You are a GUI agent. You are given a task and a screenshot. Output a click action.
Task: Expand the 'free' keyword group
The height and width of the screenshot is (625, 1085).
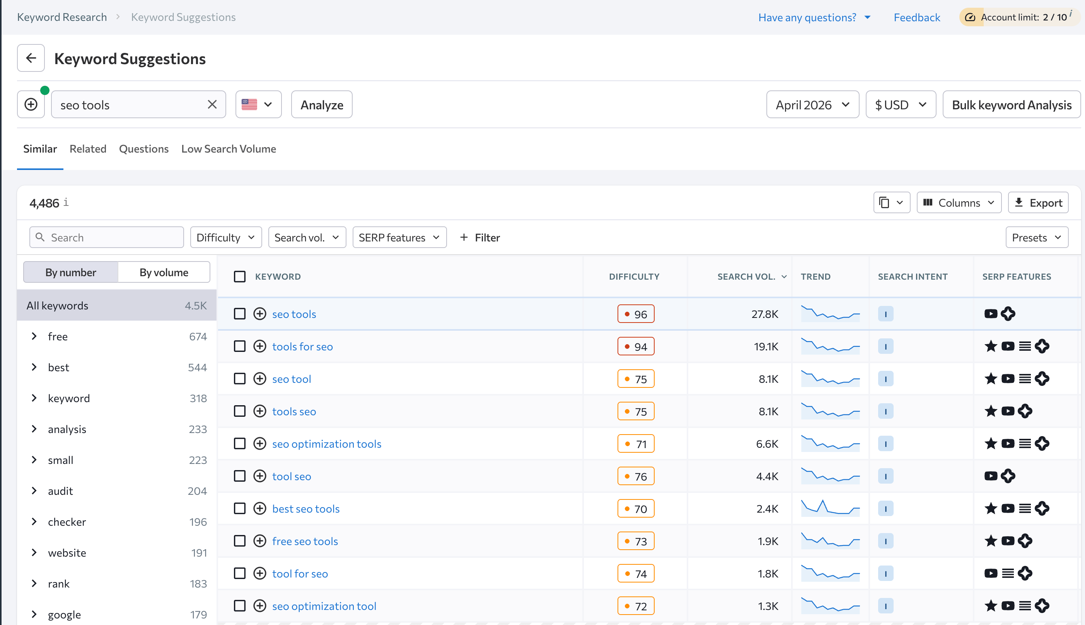[34, 336]
